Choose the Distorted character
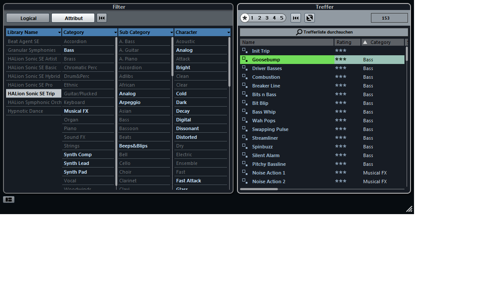Image resolution: width=501 pixels, height=282 pixels. (x=200, y=137)
